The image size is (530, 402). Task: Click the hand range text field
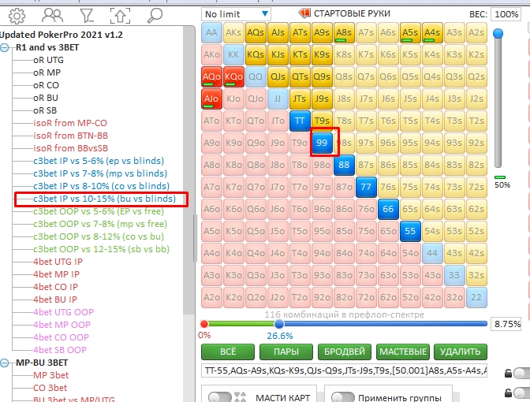click(x=344, y=370)
